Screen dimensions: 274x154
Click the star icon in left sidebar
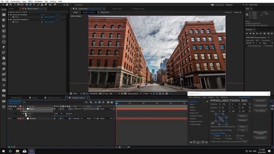click(x=4, y=69)
